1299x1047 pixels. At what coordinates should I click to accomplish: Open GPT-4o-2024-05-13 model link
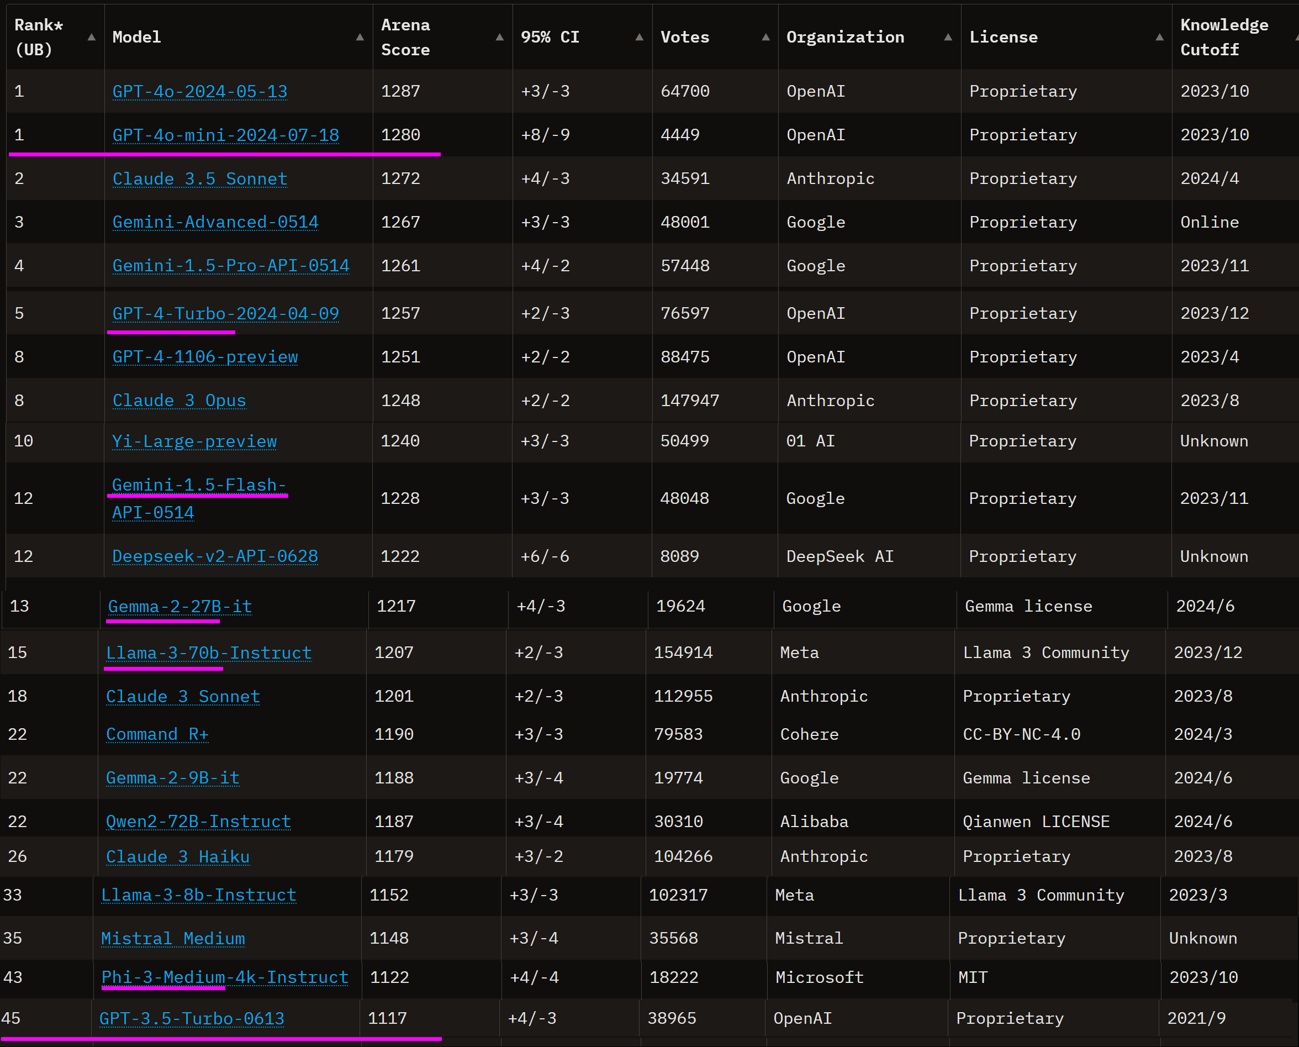tap(199, 91)
